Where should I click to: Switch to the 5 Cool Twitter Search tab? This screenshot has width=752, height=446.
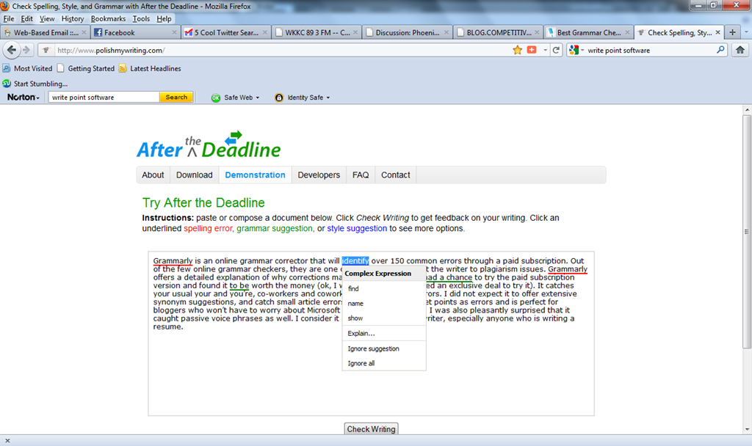(225, 32)
